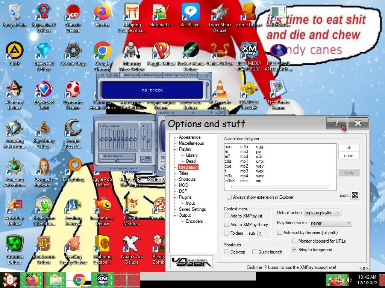Image resolution: width=385 pixels, height=288 pixels.
Task: Toggle the Folders context menu checkbox
Action: click(x=226, y=233)
